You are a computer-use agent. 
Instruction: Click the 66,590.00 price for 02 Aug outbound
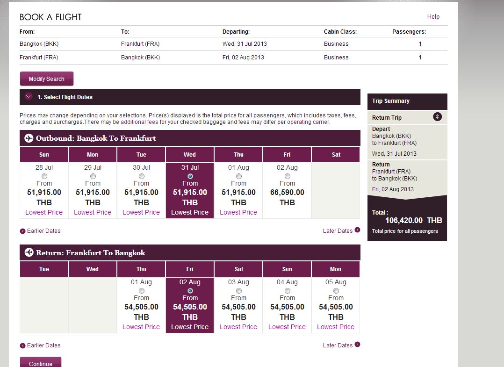[x=288, y=192]
